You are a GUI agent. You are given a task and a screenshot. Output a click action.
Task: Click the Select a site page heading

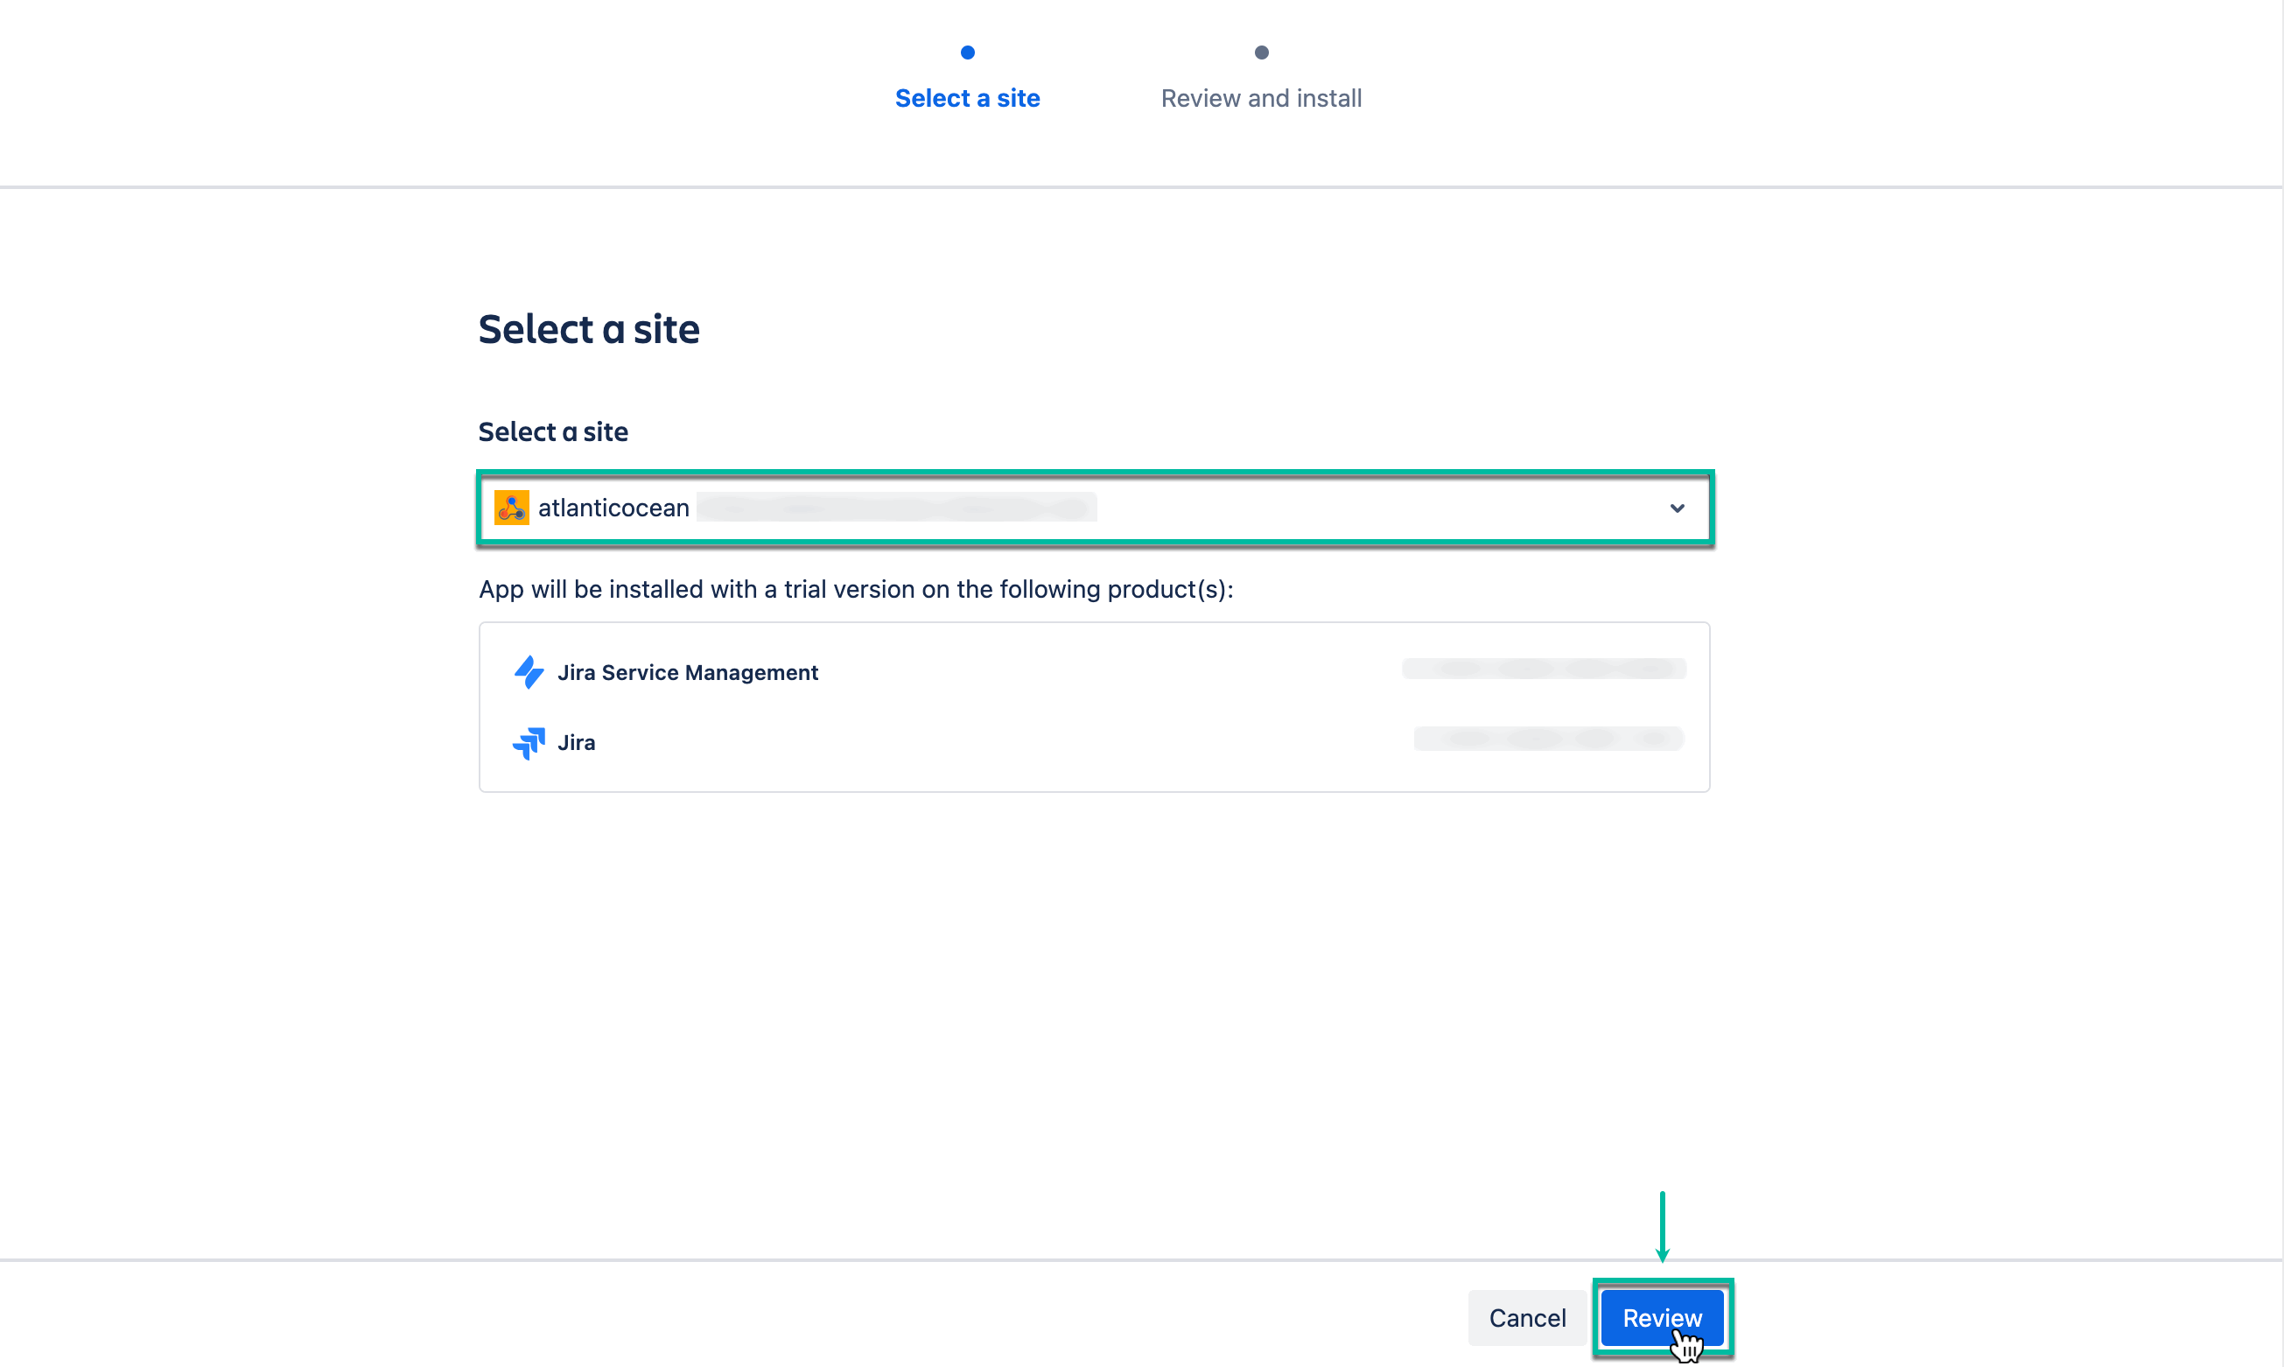[588, 329]
